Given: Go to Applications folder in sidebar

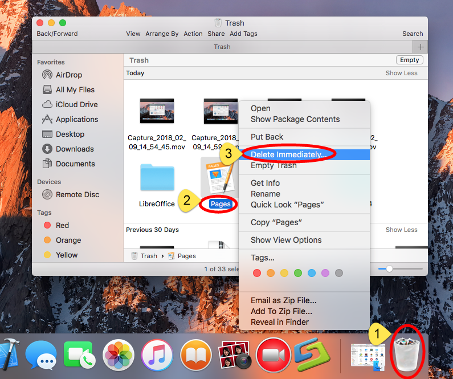Looking at the screenshot, I should click(70, 119).
